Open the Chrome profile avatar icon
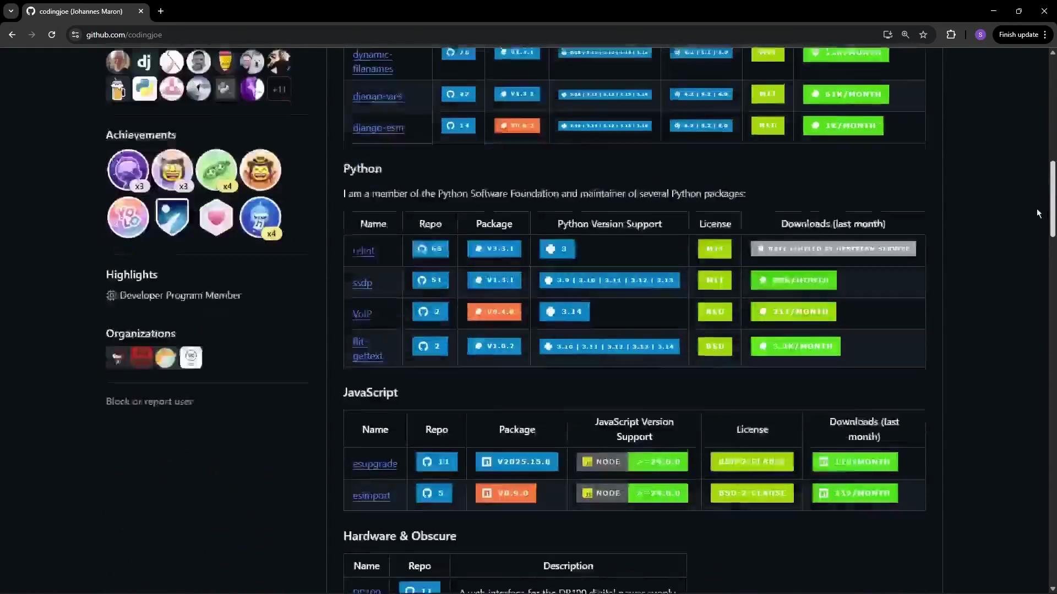This screenshot has width=1057, height=594. [980, 35]
